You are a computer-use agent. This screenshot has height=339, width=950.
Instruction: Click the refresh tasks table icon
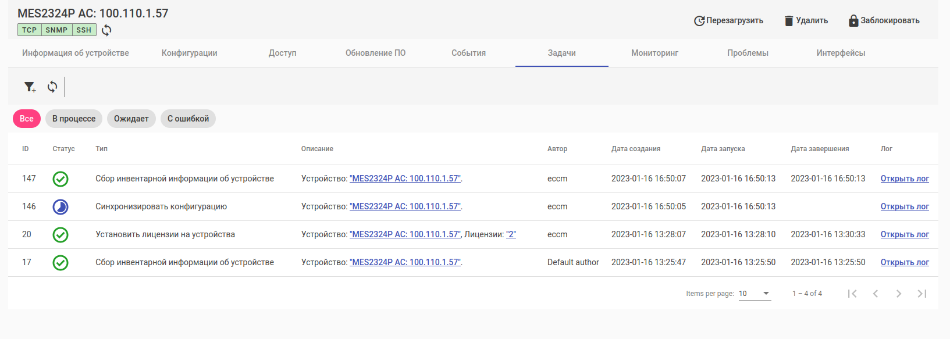(x=52, y=87)
